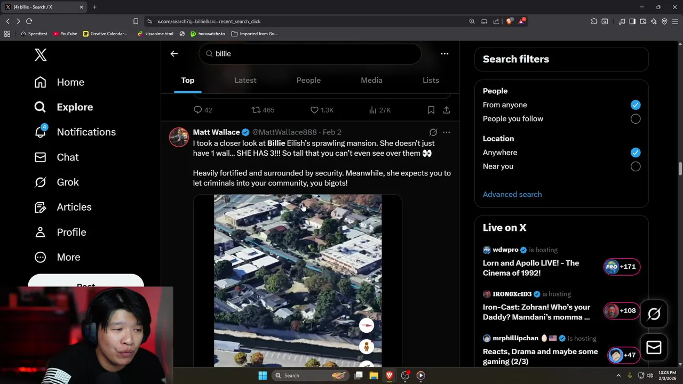Open File Explorer from the taskbar
This screenshot has width=683, height=384.
click(x=374, y=375)
